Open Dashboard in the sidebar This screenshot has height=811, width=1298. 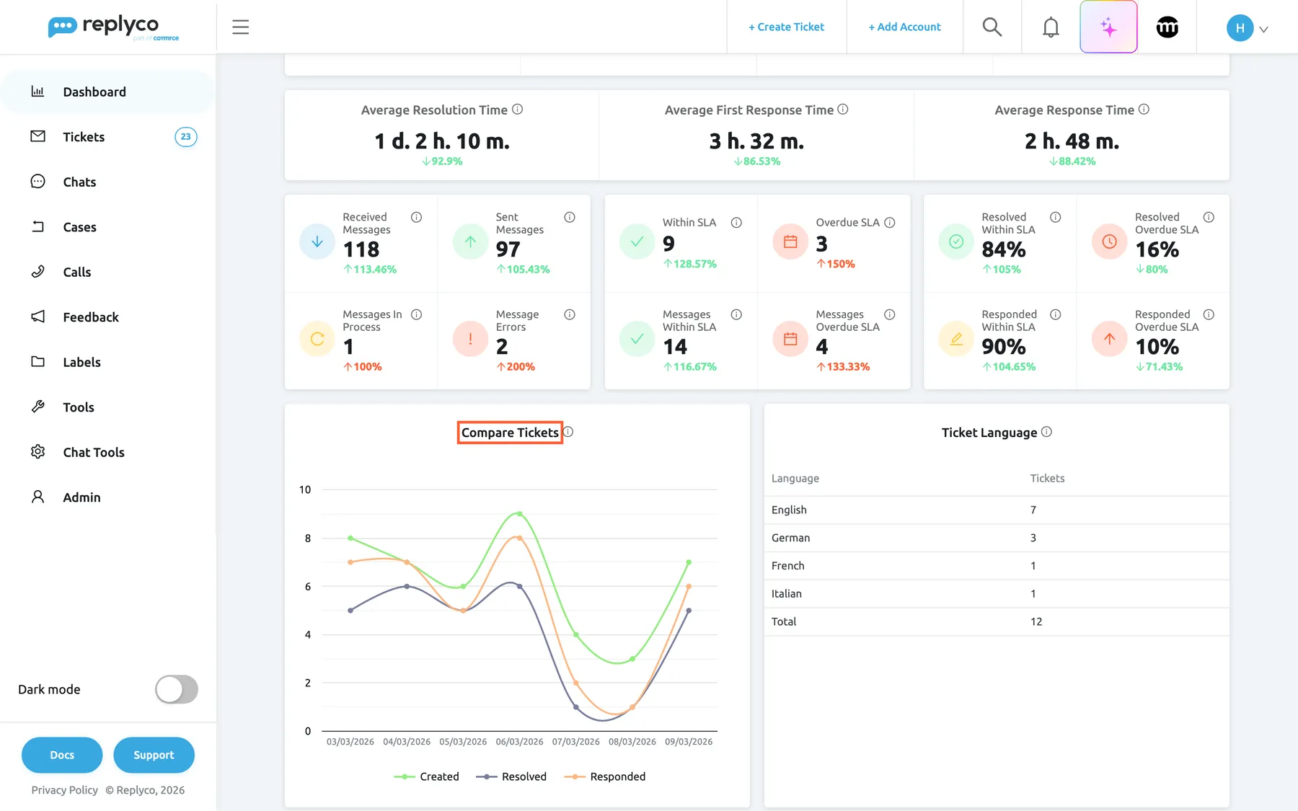(108, 92)
